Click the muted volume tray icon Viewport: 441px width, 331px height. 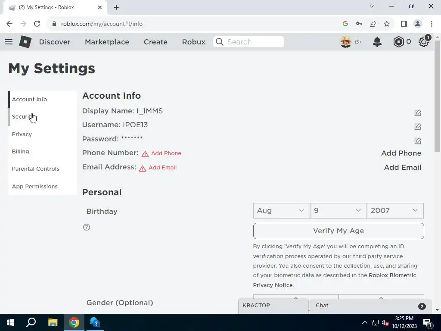pyautogui.click(x=385, y=322)
